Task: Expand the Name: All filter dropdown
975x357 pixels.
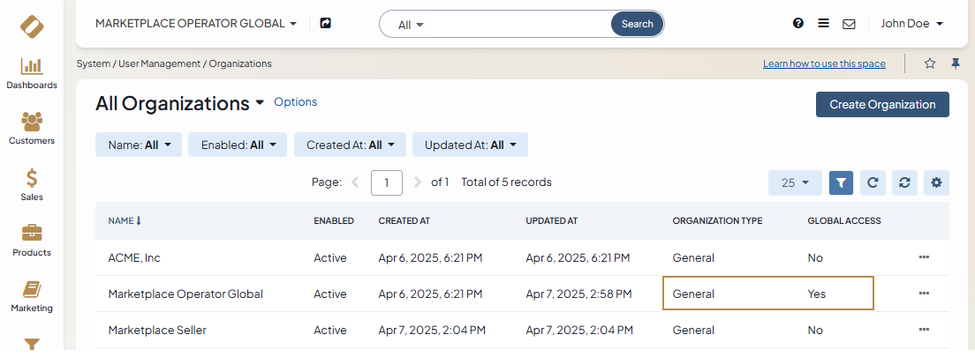Action: point(139,145)
